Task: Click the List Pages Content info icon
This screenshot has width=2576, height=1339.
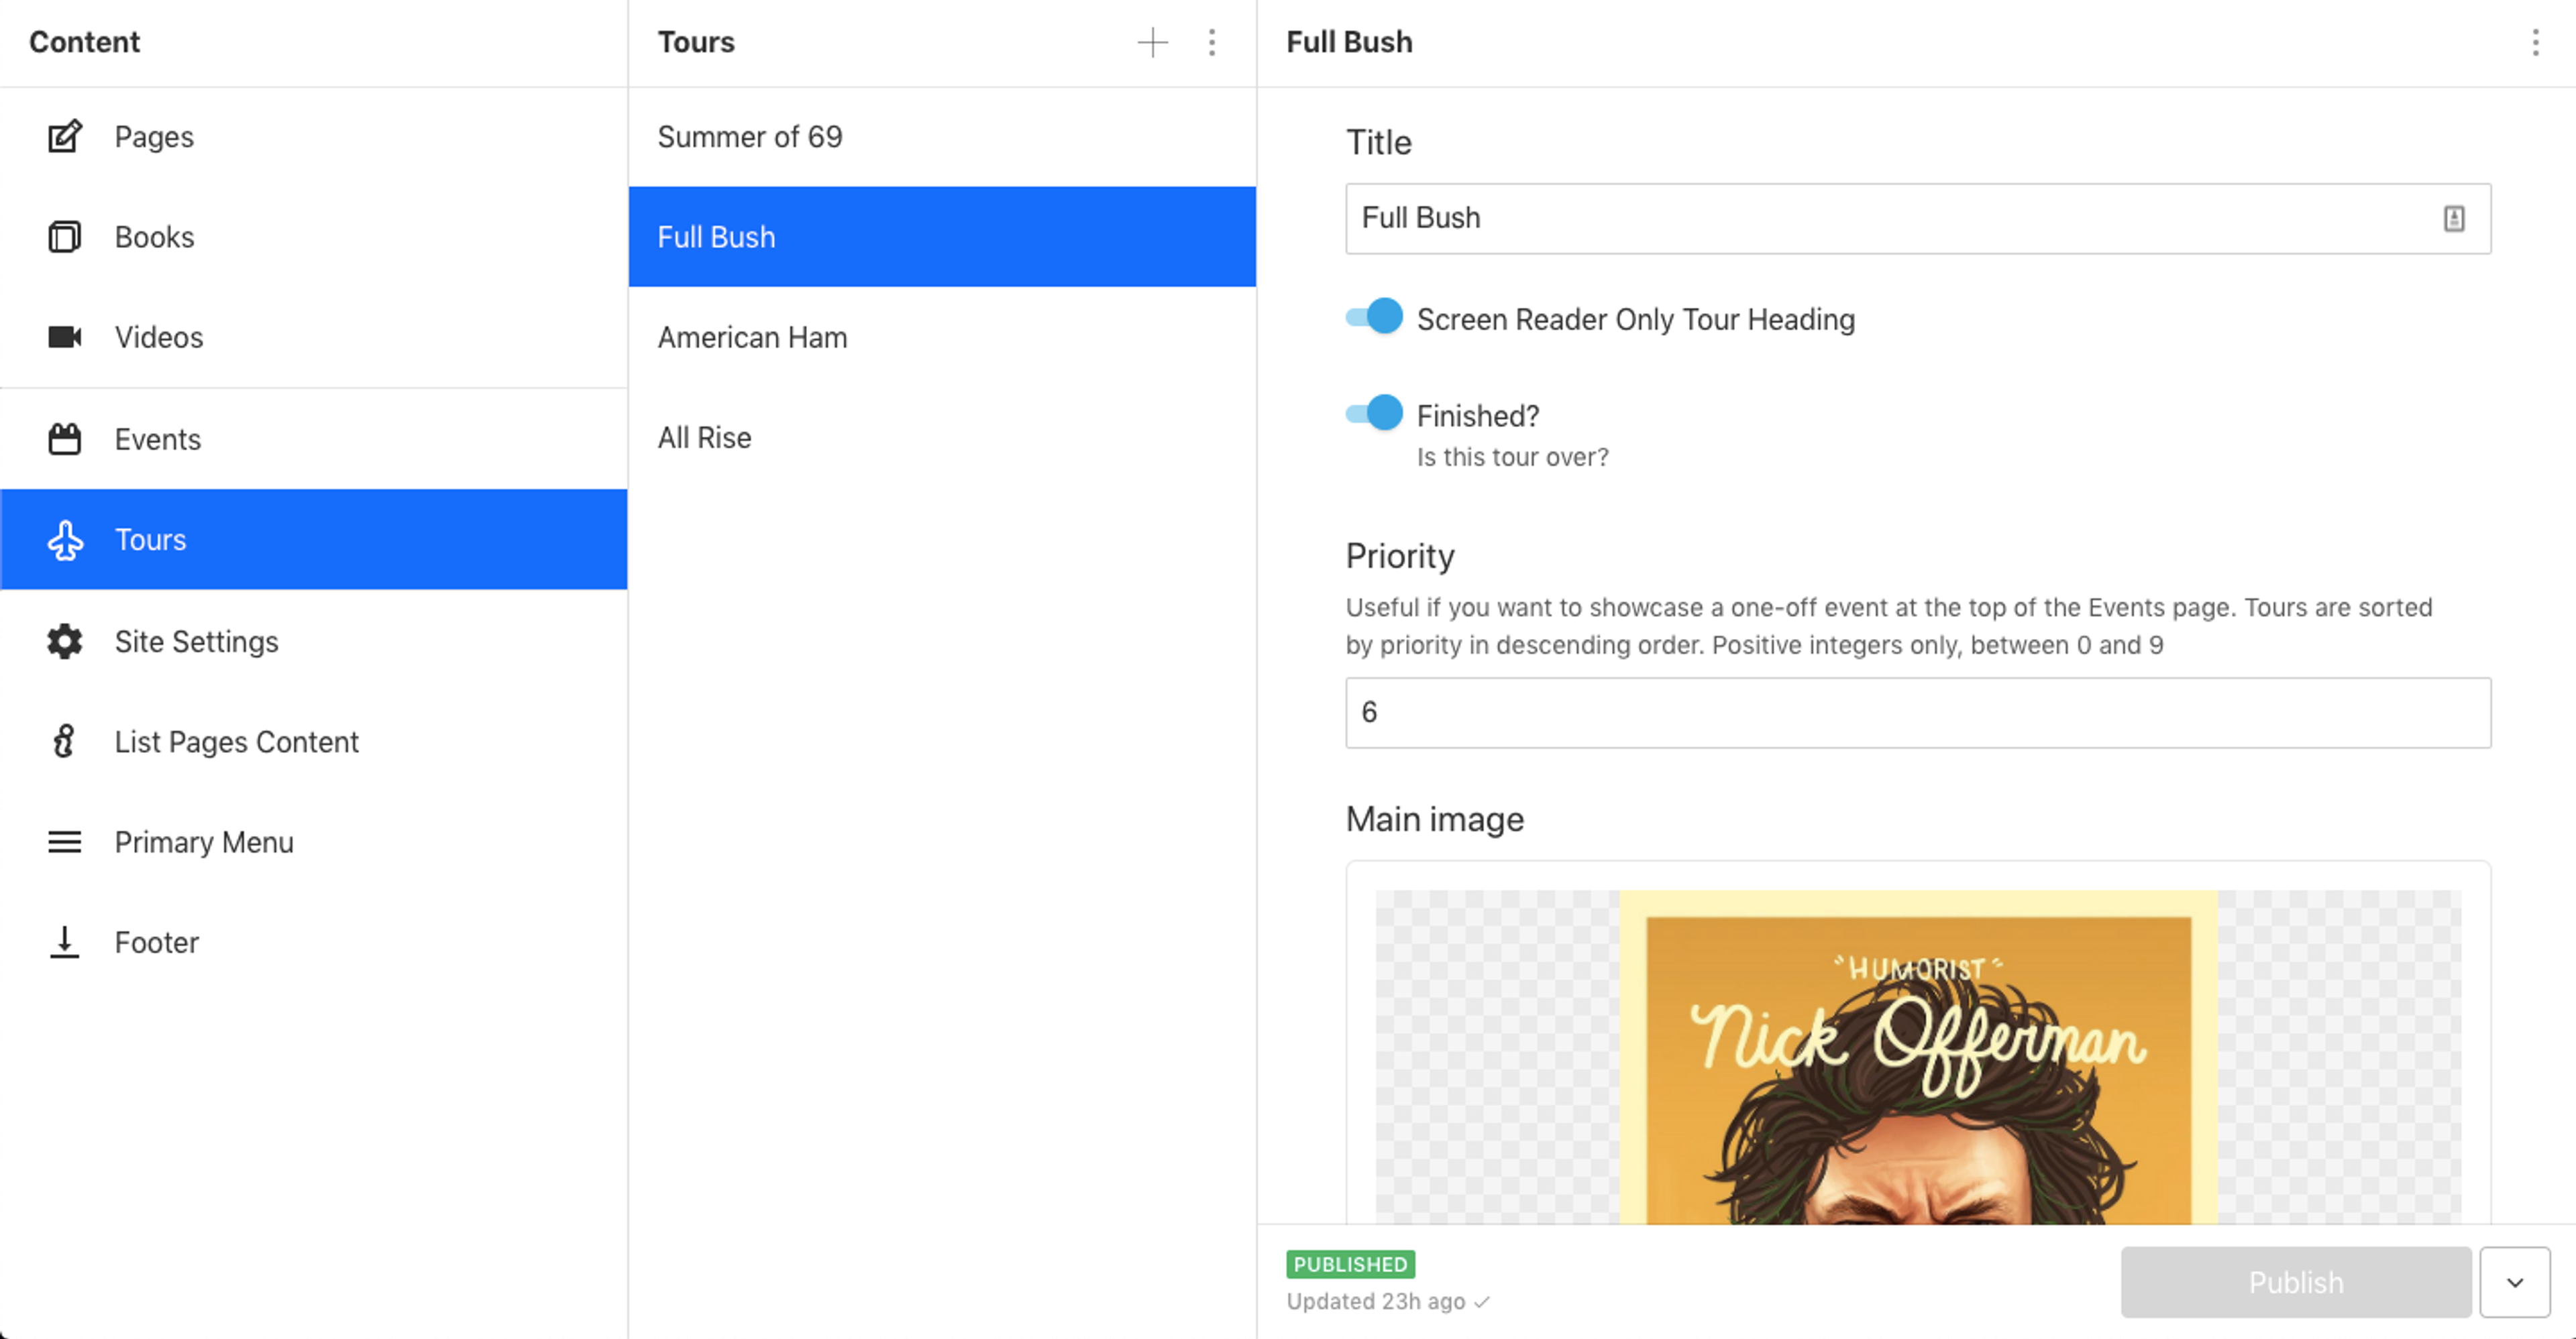Action: coord(65,742)
